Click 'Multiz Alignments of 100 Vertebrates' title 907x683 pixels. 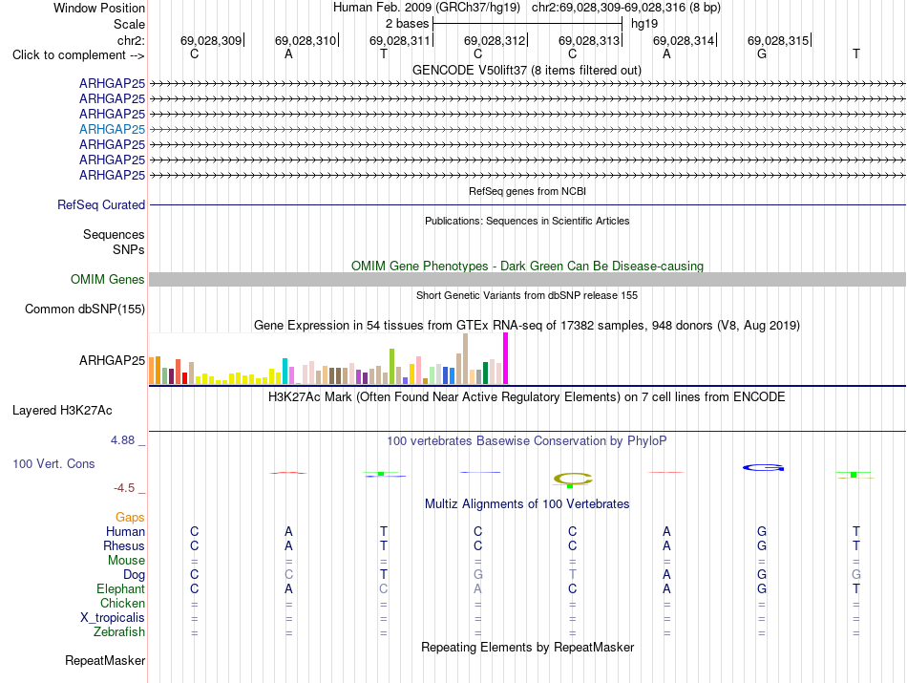527,504
